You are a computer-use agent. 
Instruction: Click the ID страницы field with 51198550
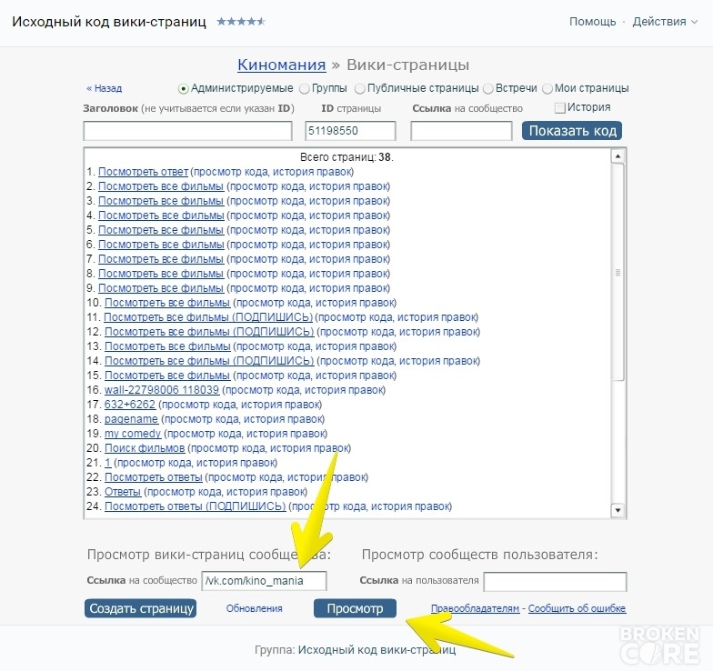(350, 131)
